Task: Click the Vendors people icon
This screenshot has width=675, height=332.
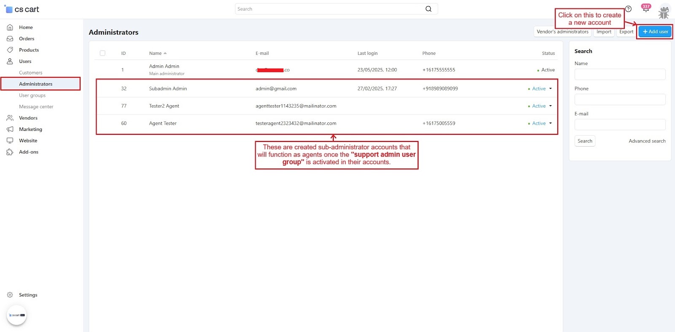Action: (10, 118)
